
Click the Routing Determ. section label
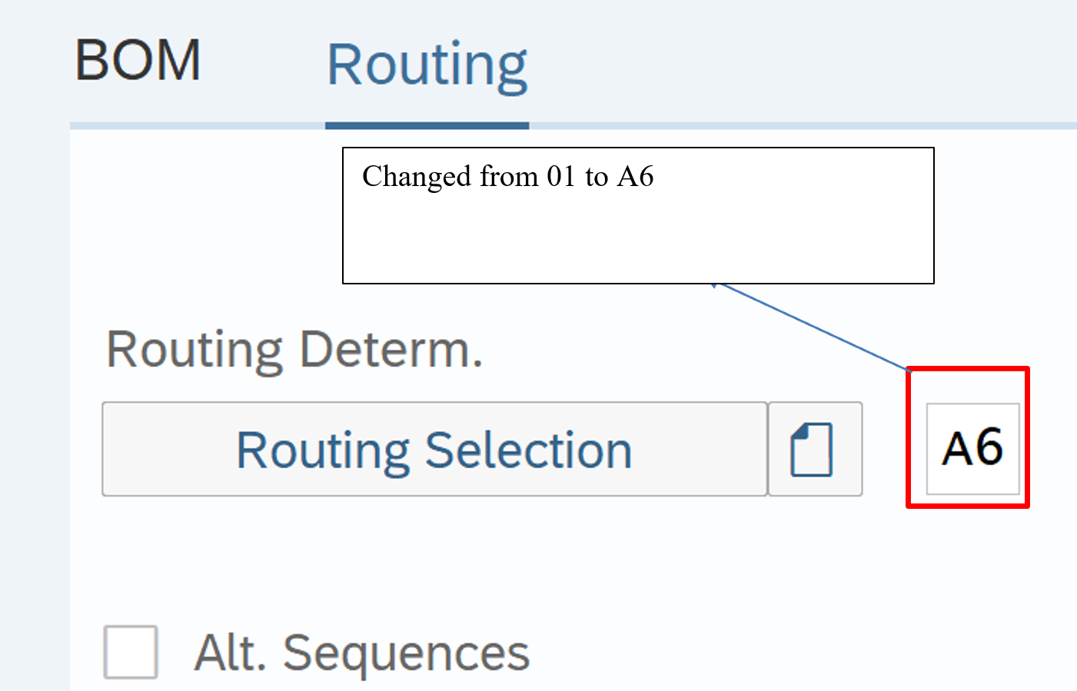pyautogui.click(x=294, y=350)
